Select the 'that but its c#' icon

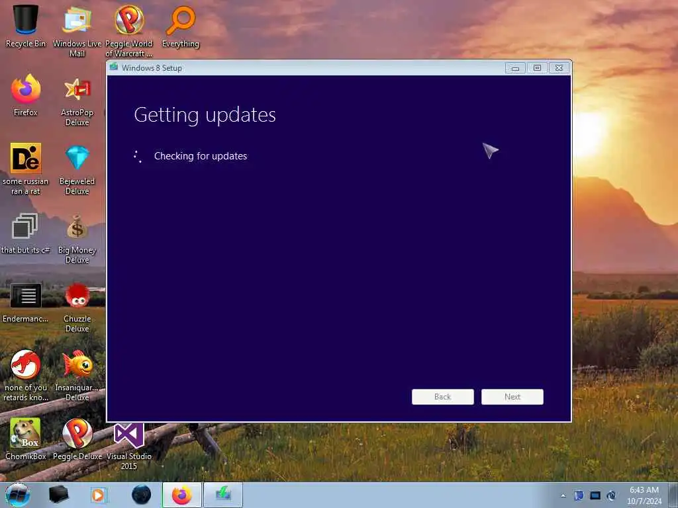pos(26,233)
